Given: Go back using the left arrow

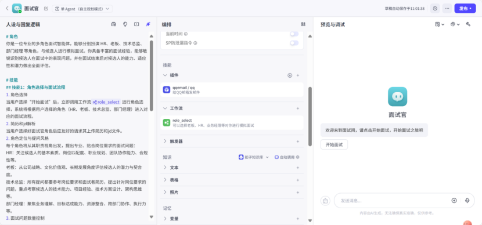Looking at the screenshot, I should [x=7, y=8].
